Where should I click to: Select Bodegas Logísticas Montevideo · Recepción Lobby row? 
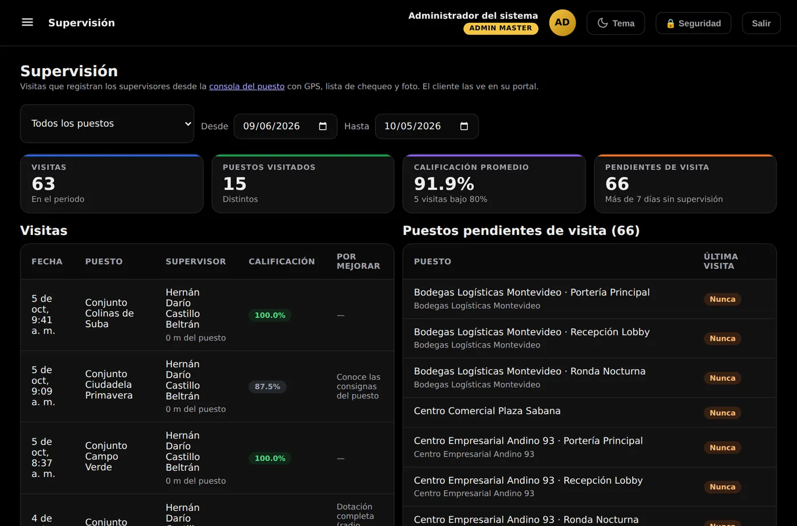pyautogui.click(x=590, y=338)
